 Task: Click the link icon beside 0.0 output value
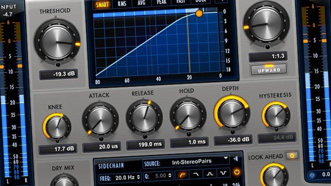[x=312, y=175]
